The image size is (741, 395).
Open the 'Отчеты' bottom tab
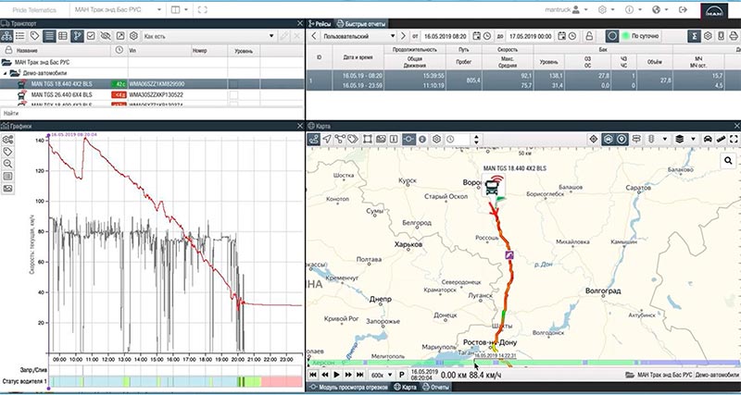(436, 387)
